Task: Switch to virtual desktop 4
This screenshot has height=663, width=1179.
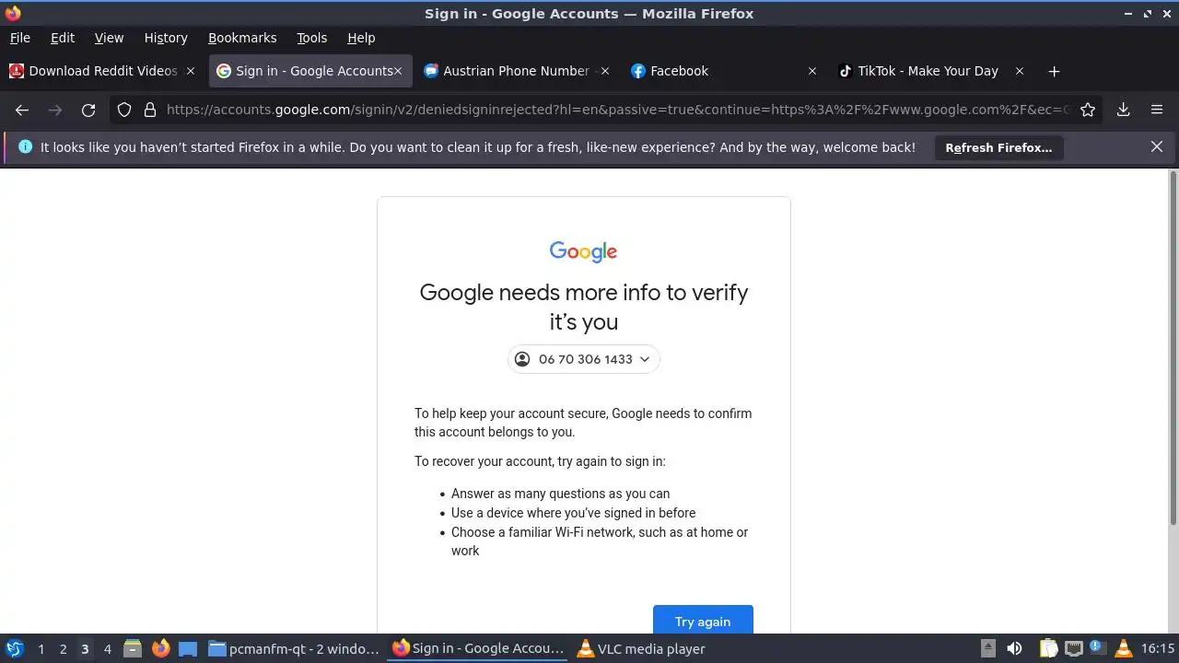Action: (x=107, y=649)
